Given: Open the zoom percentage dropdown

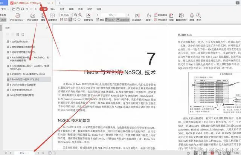Looking at the screenshot, I should 71,15.
